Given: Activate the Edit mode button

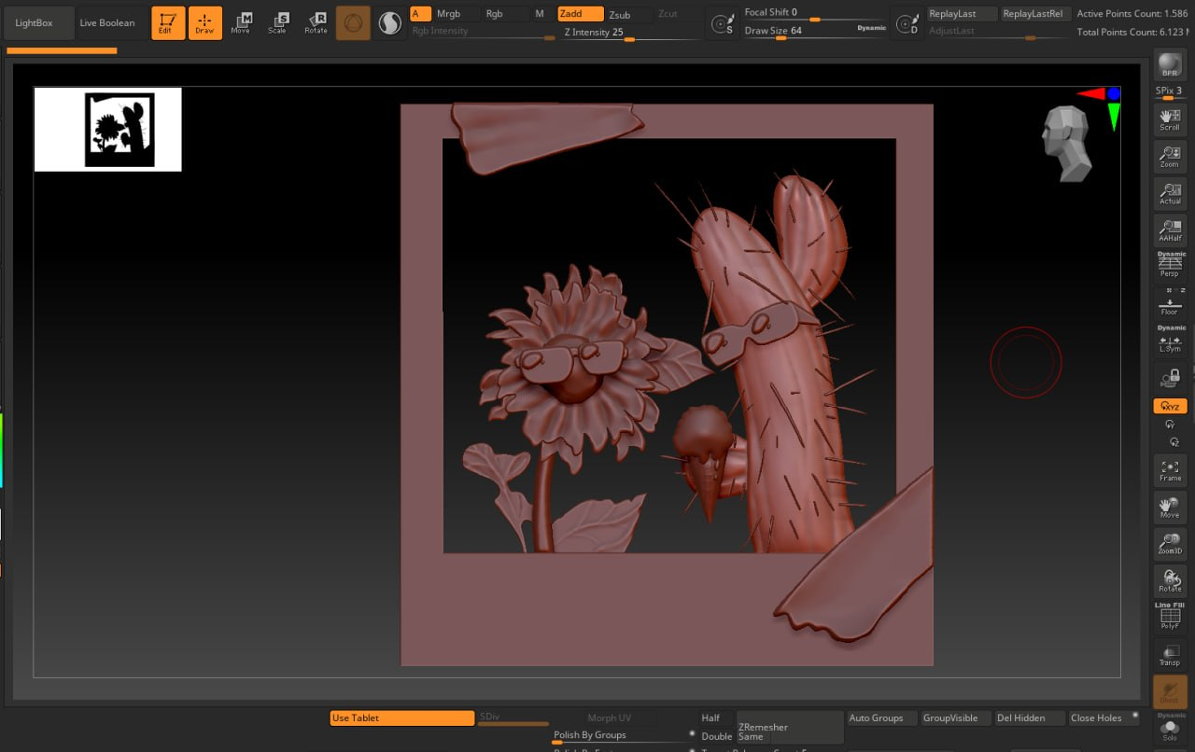Looking at the screenshot, I should click(x=168, y=22).
